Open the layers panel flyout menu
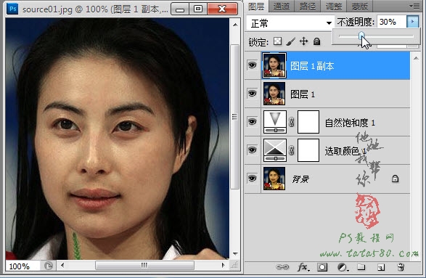The image size is (426, 278). [414, 6]
